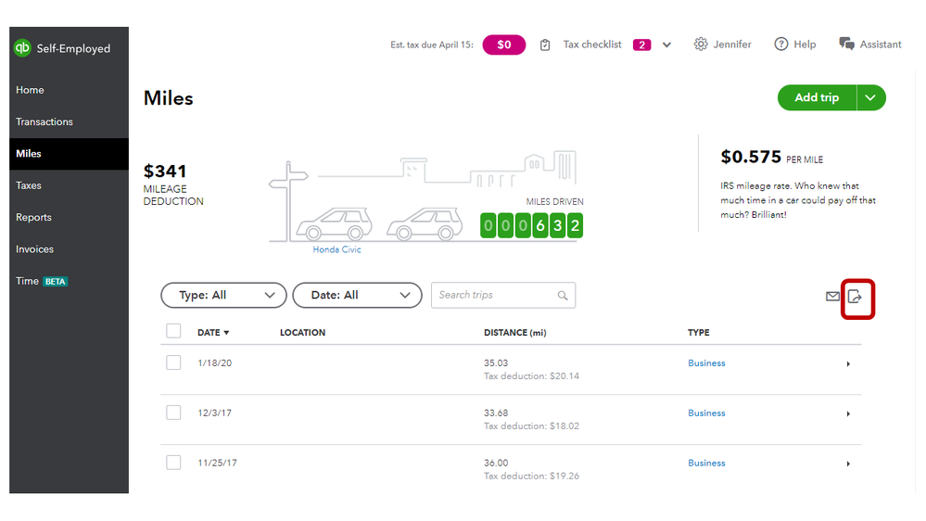Click the Search trips input field
Image resolution: width=926 pixels, height=521 pixels.
(x=495, y=295)
